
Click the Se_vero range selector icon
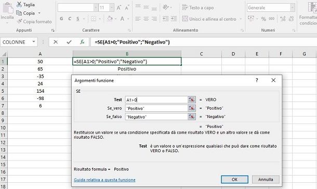click(x=192, y=108)
